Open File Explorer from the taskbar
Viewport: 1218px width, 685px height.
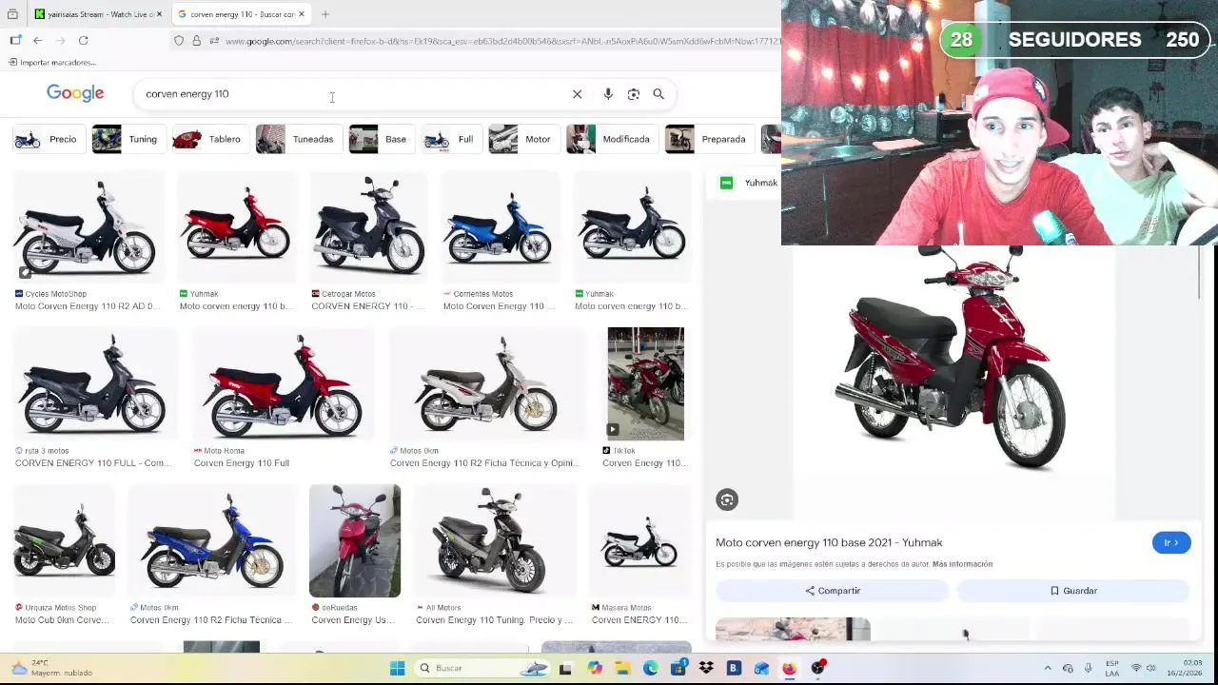coord(622,668)
